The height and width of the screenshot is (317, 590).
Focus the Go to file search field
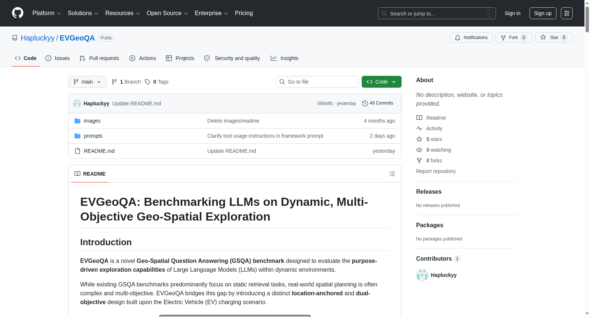tap(317, 82)
